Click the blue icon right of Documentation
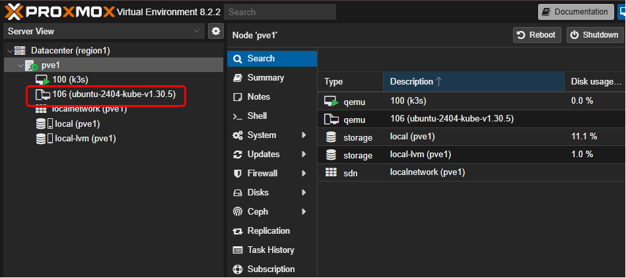 pyautogui.click(x=621, y=12)
